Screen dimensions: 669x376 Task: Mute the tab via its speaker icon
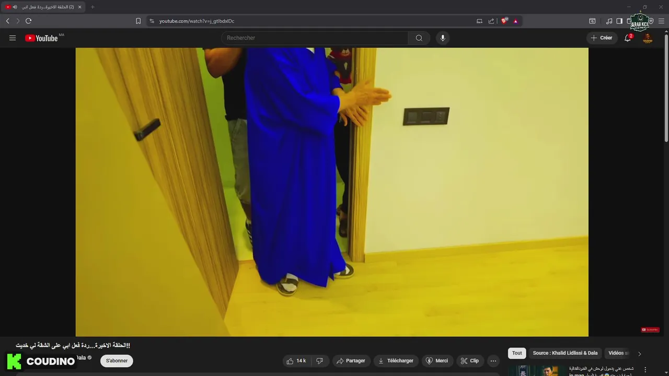[x=15, y=7]
